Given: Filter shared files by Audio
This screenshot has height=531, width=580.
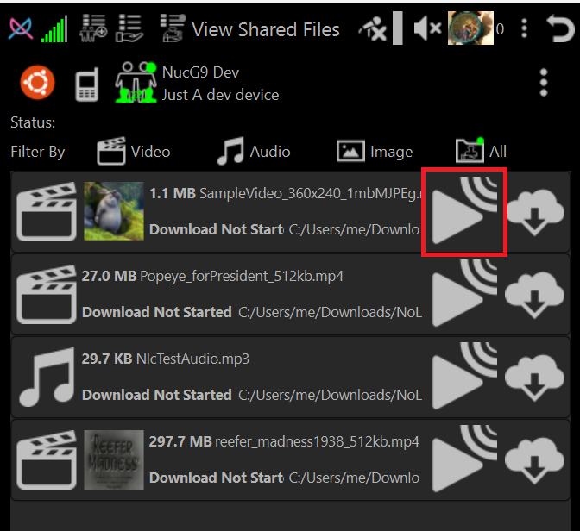Looking at the screenshot, I should coord(254,152).
